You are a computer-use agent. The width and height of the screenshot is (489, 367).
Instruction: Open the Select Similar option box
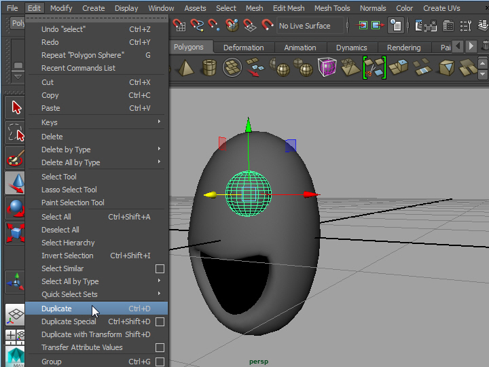(160, 268)
